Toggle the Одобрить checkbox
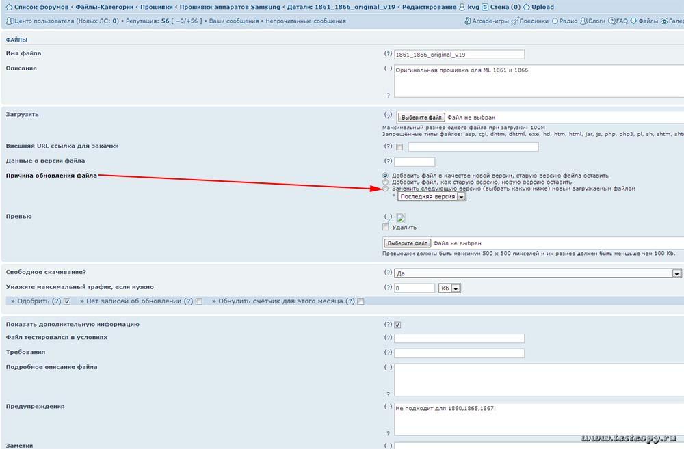Screen dimensions: 684x449 (x=67, y=301)
